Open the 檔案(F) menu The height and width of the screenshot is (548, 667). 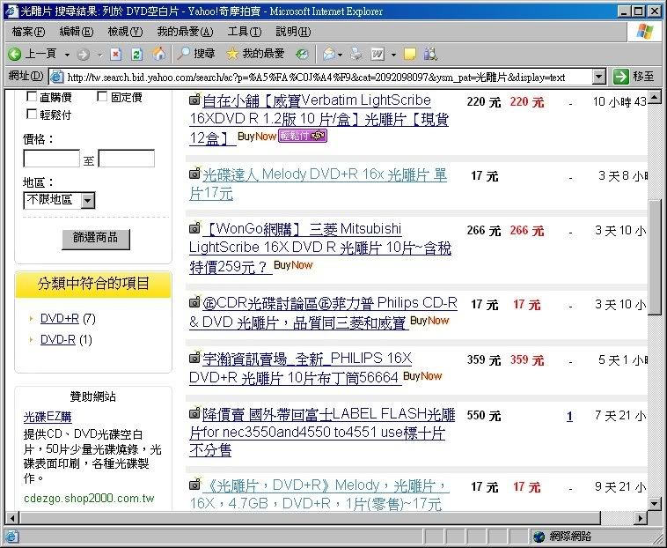click(28, 32)
